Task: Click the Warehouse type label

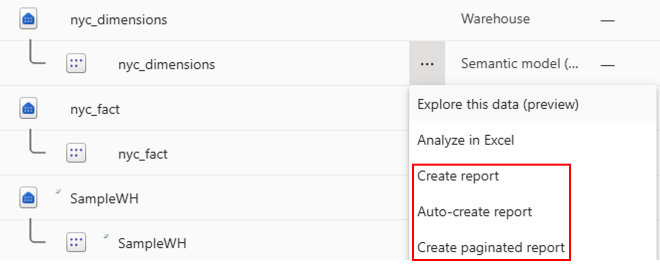Action: 495,19
